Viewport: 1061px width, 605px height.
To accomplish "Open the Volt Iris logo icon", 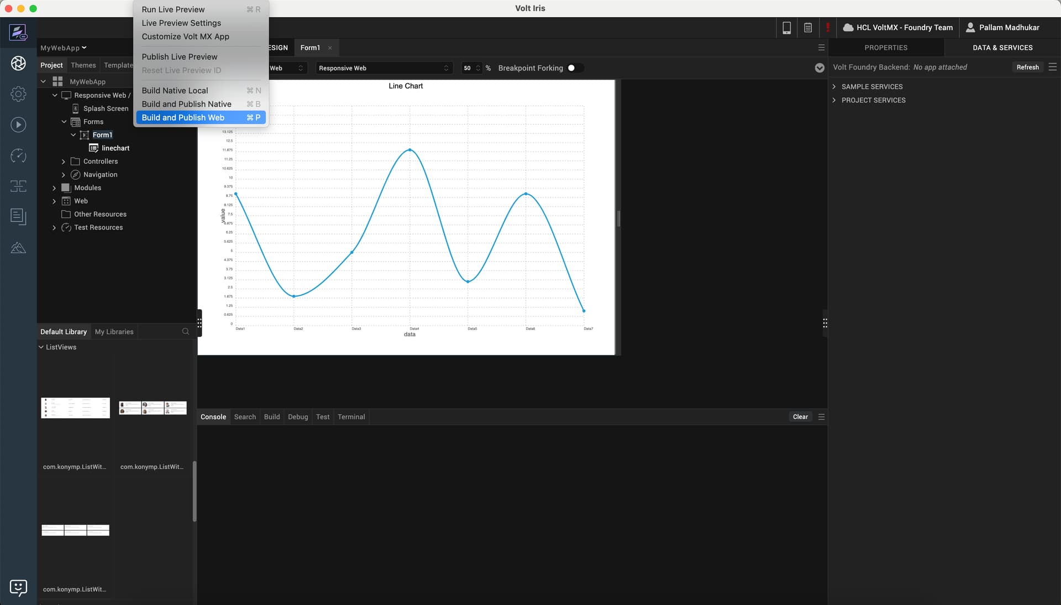I will tap(18, 32).
